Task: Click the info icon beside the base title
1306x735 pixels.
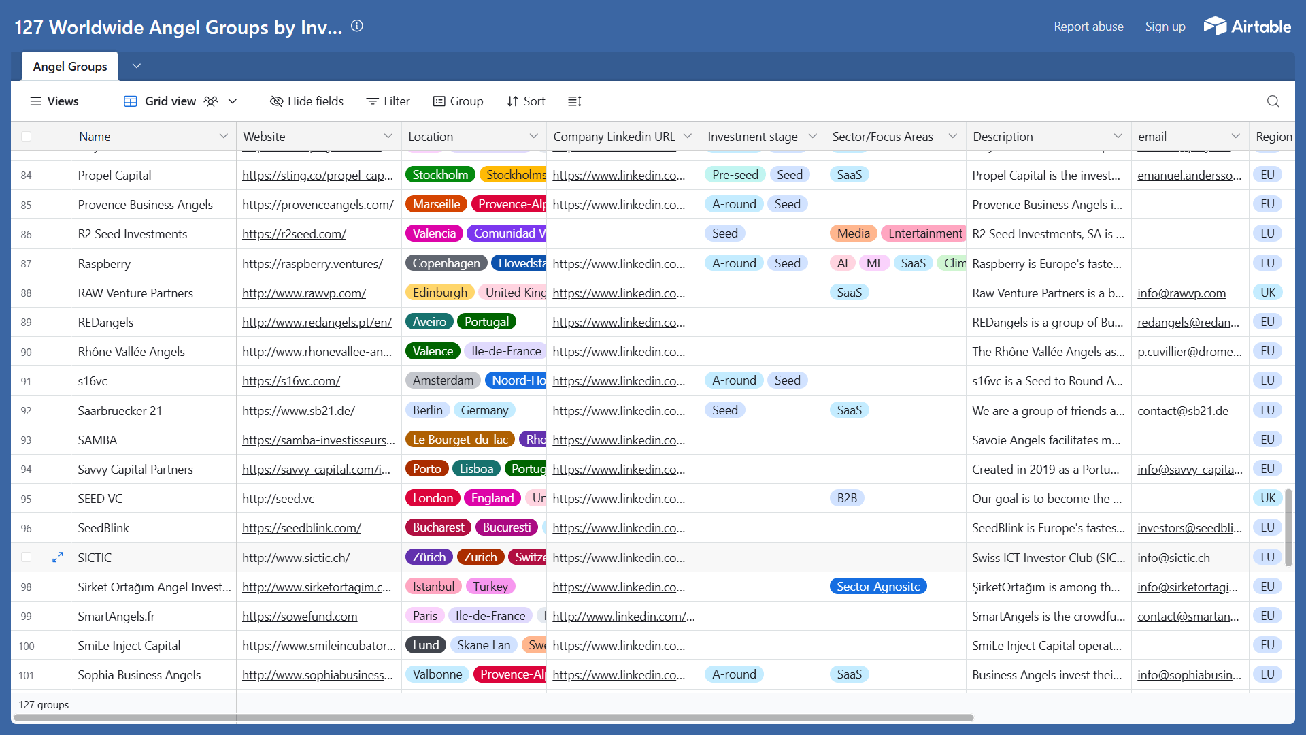Action: tap(357, 27)
